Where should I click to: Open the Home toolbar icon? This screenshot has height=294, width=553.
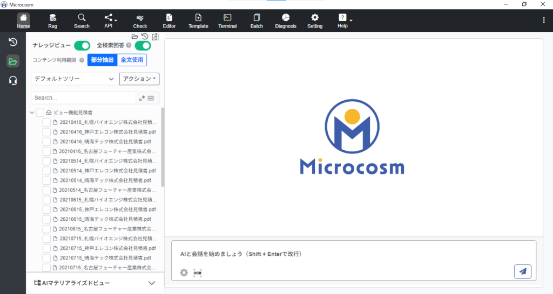(23, 21)
